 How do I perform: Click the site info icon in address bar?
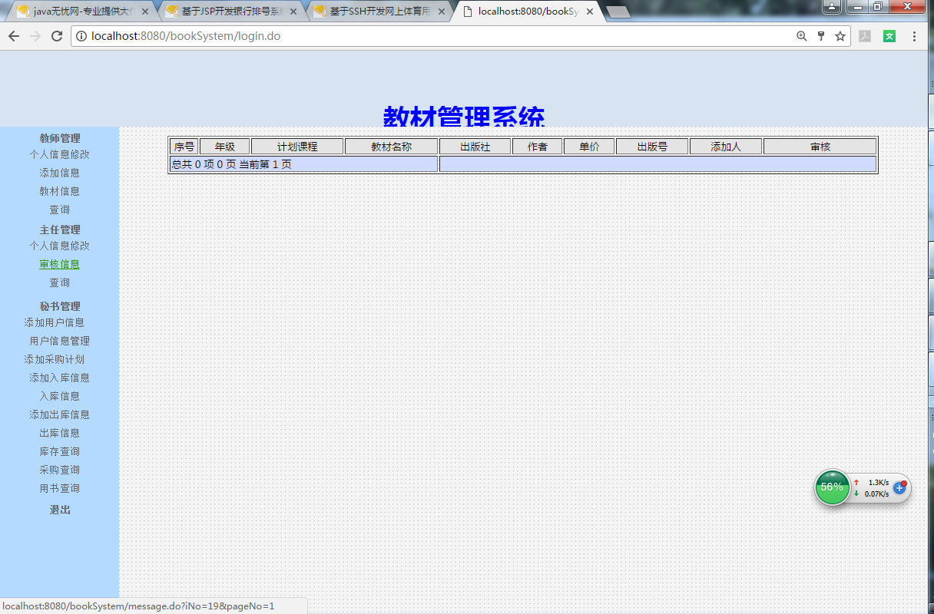81,36
